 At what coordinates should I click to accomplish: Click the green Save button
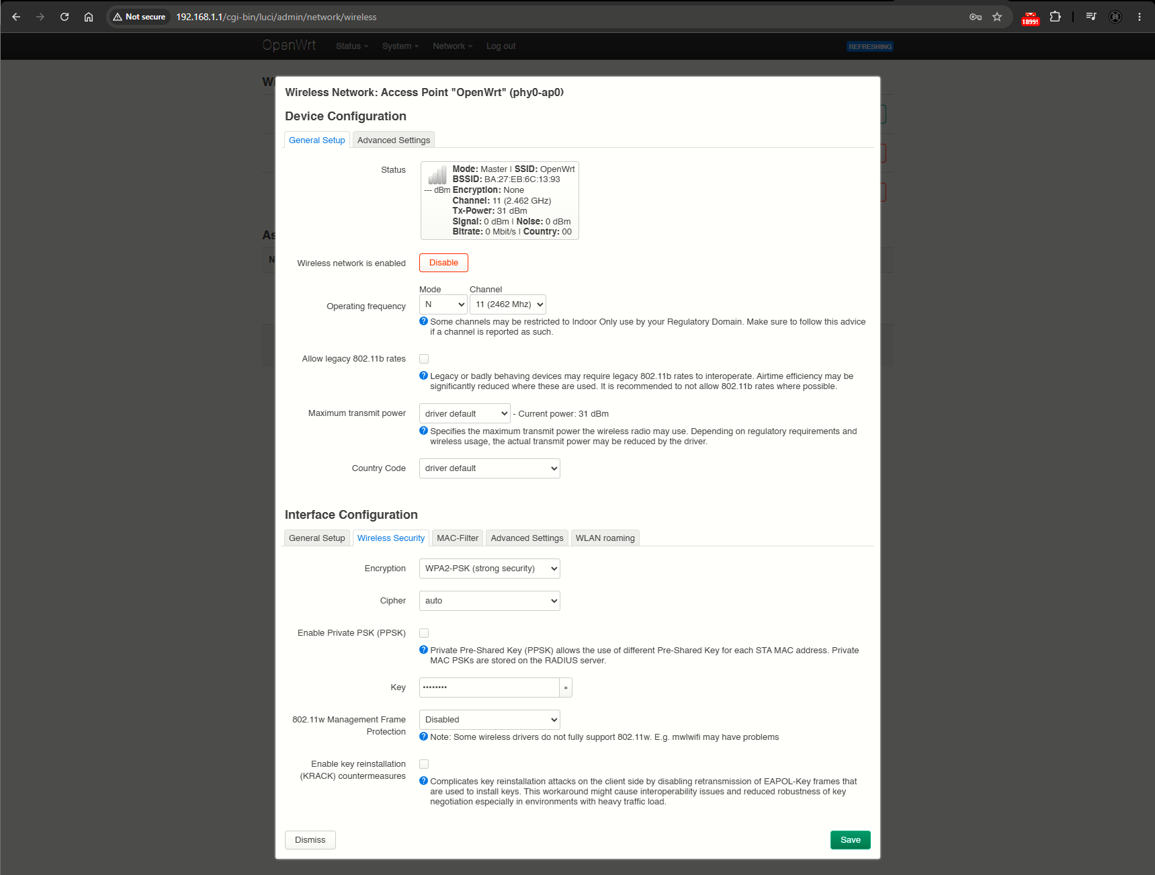click(851, 840)
